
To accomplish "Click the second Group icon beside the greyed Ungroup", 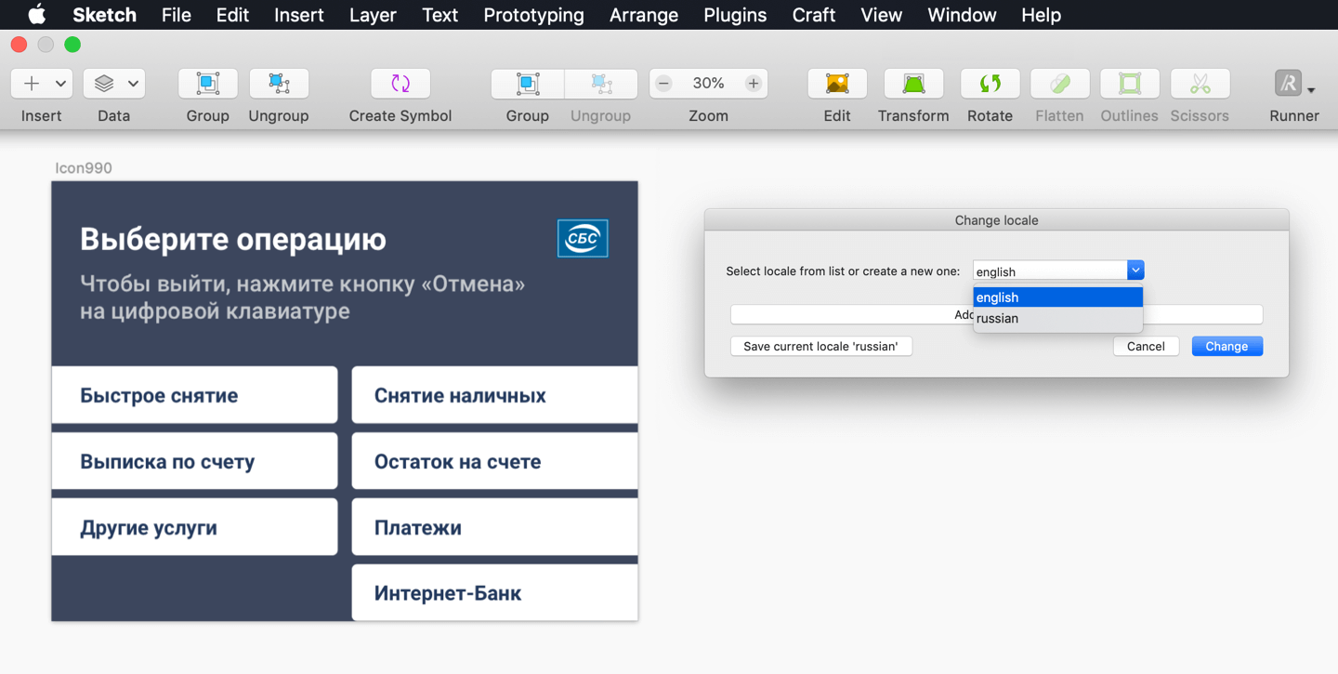I will 528,84.
